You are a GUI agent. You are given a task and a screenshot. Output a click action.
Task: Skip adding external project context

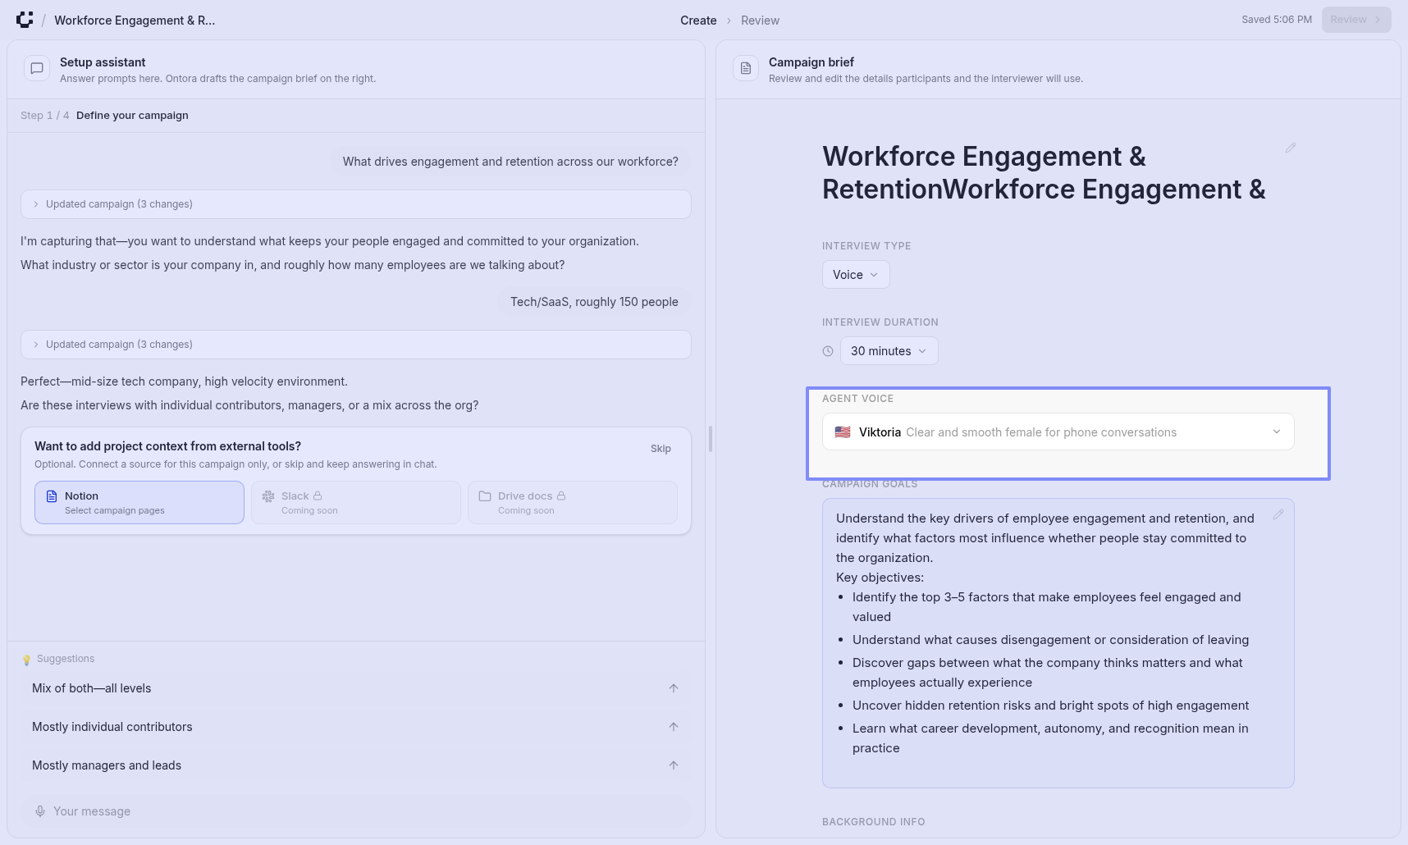click(x=660, y=449)
